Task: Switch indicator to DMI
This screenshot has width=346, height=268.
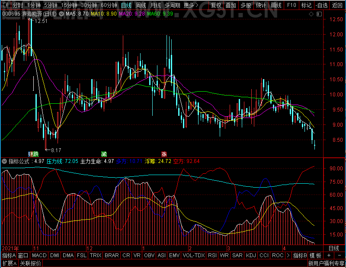Action: pyautogui.click(x=54, y=255)
